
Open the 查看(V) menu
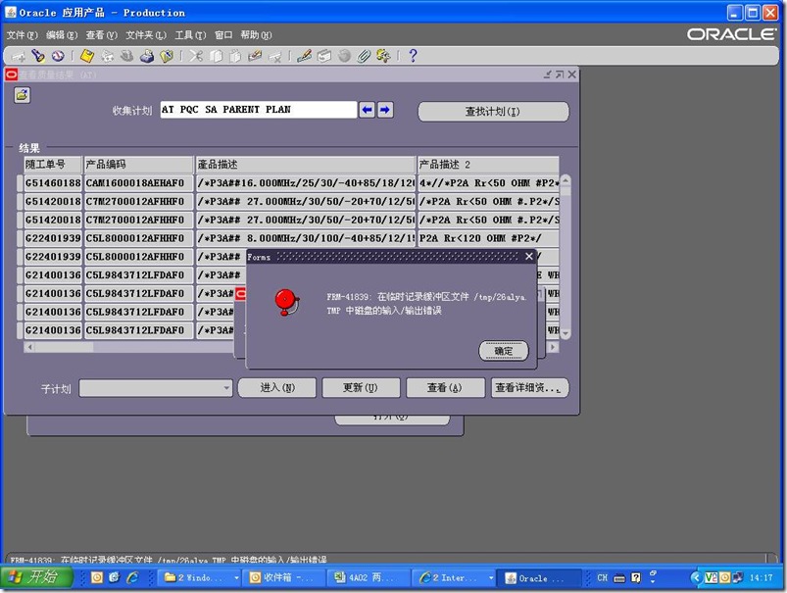pyautogui.click(x=101, y=35)
